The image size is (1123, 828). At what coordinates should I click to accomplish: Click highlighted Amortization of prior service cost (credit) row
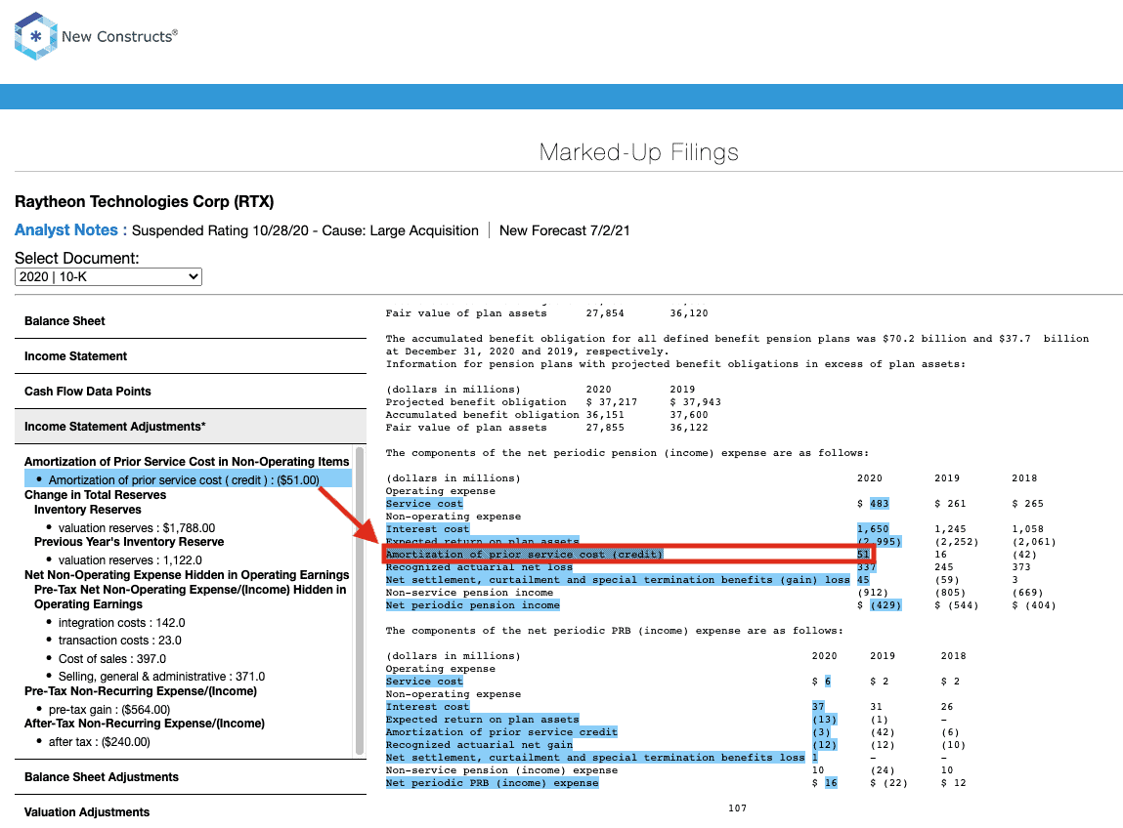(x=627, y=555)
